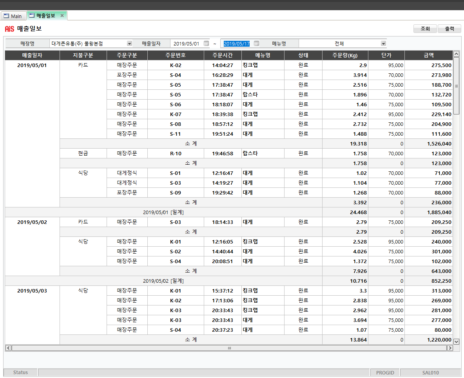Select the 현금 payment type cell
This screenshot has width=464, height=378.
click(83, 154)
